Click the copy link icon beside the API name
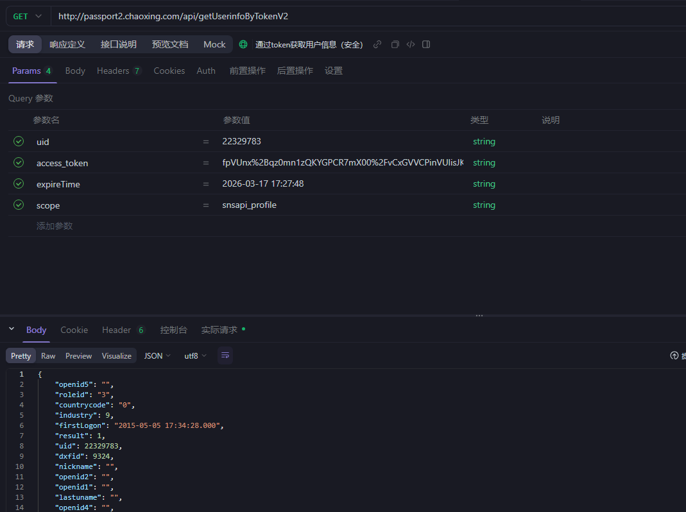The height and width of the screenshot is (512, 686). (377, 44)
